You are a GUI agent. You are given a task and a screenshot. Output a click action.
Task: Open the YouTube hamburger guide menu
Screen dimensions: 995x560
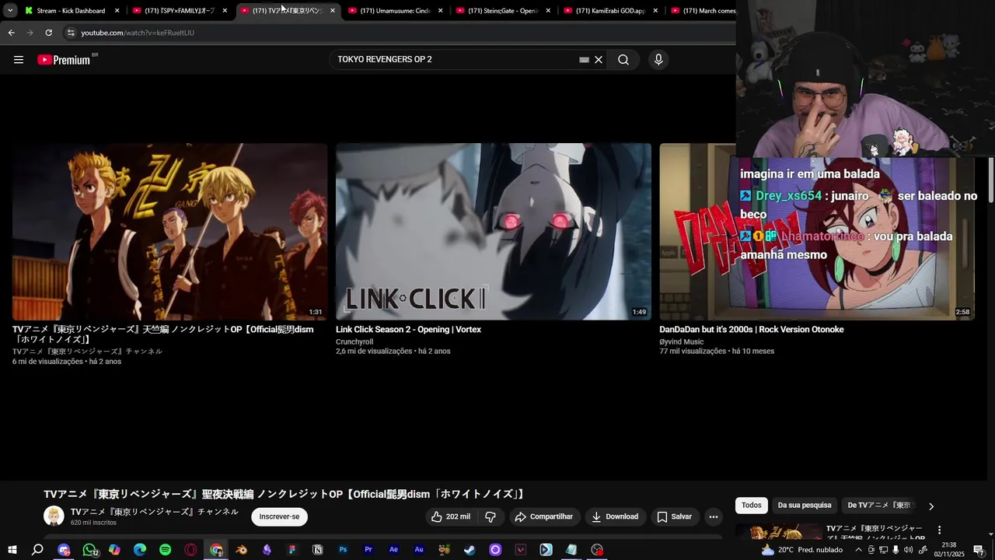pos(19,60)
